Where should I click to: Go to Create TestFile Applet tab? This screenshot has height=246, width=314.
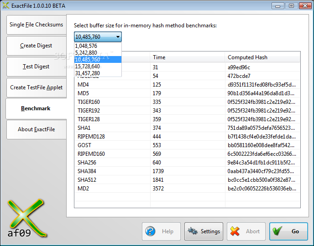pos(36,87)
